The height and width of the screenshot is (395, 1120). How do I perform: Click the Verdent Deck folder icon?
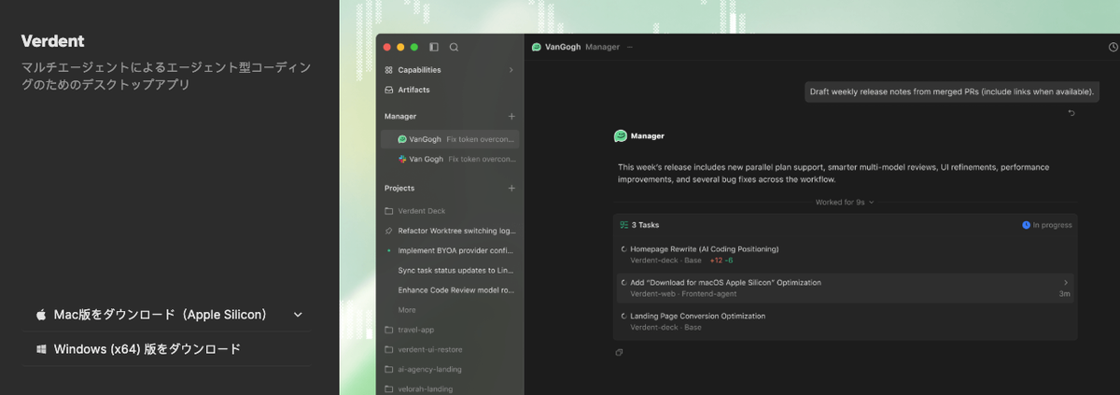click(x=388, y=211)
